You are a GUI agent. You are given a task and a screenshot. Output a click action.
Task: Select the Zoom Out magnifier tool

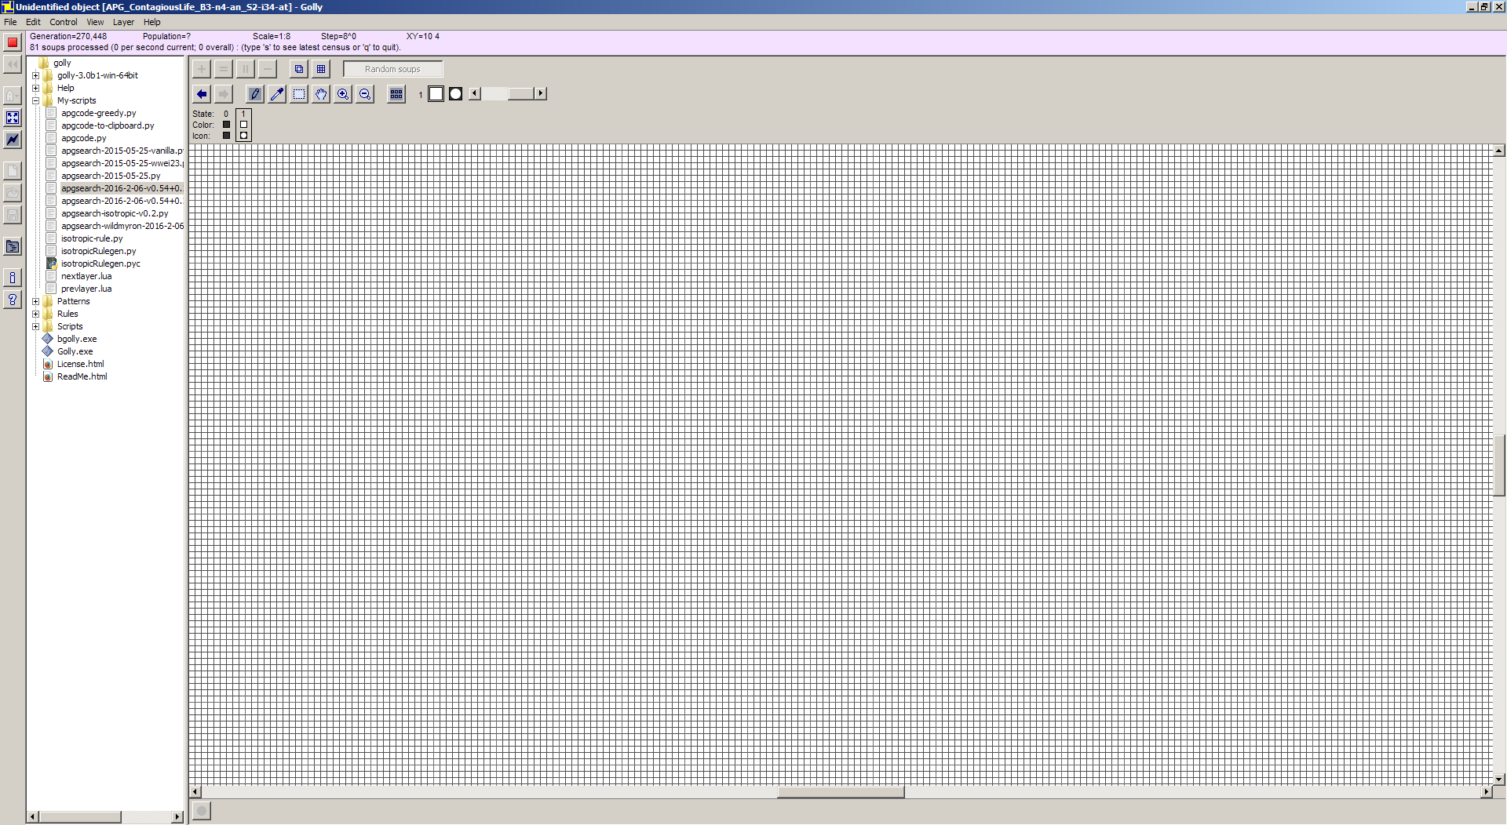365,94
